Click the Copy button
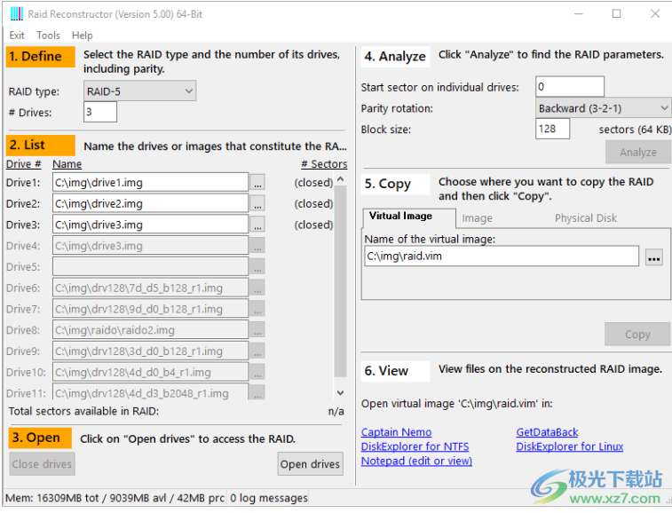 pyautogui.click(x=637, y=335)
